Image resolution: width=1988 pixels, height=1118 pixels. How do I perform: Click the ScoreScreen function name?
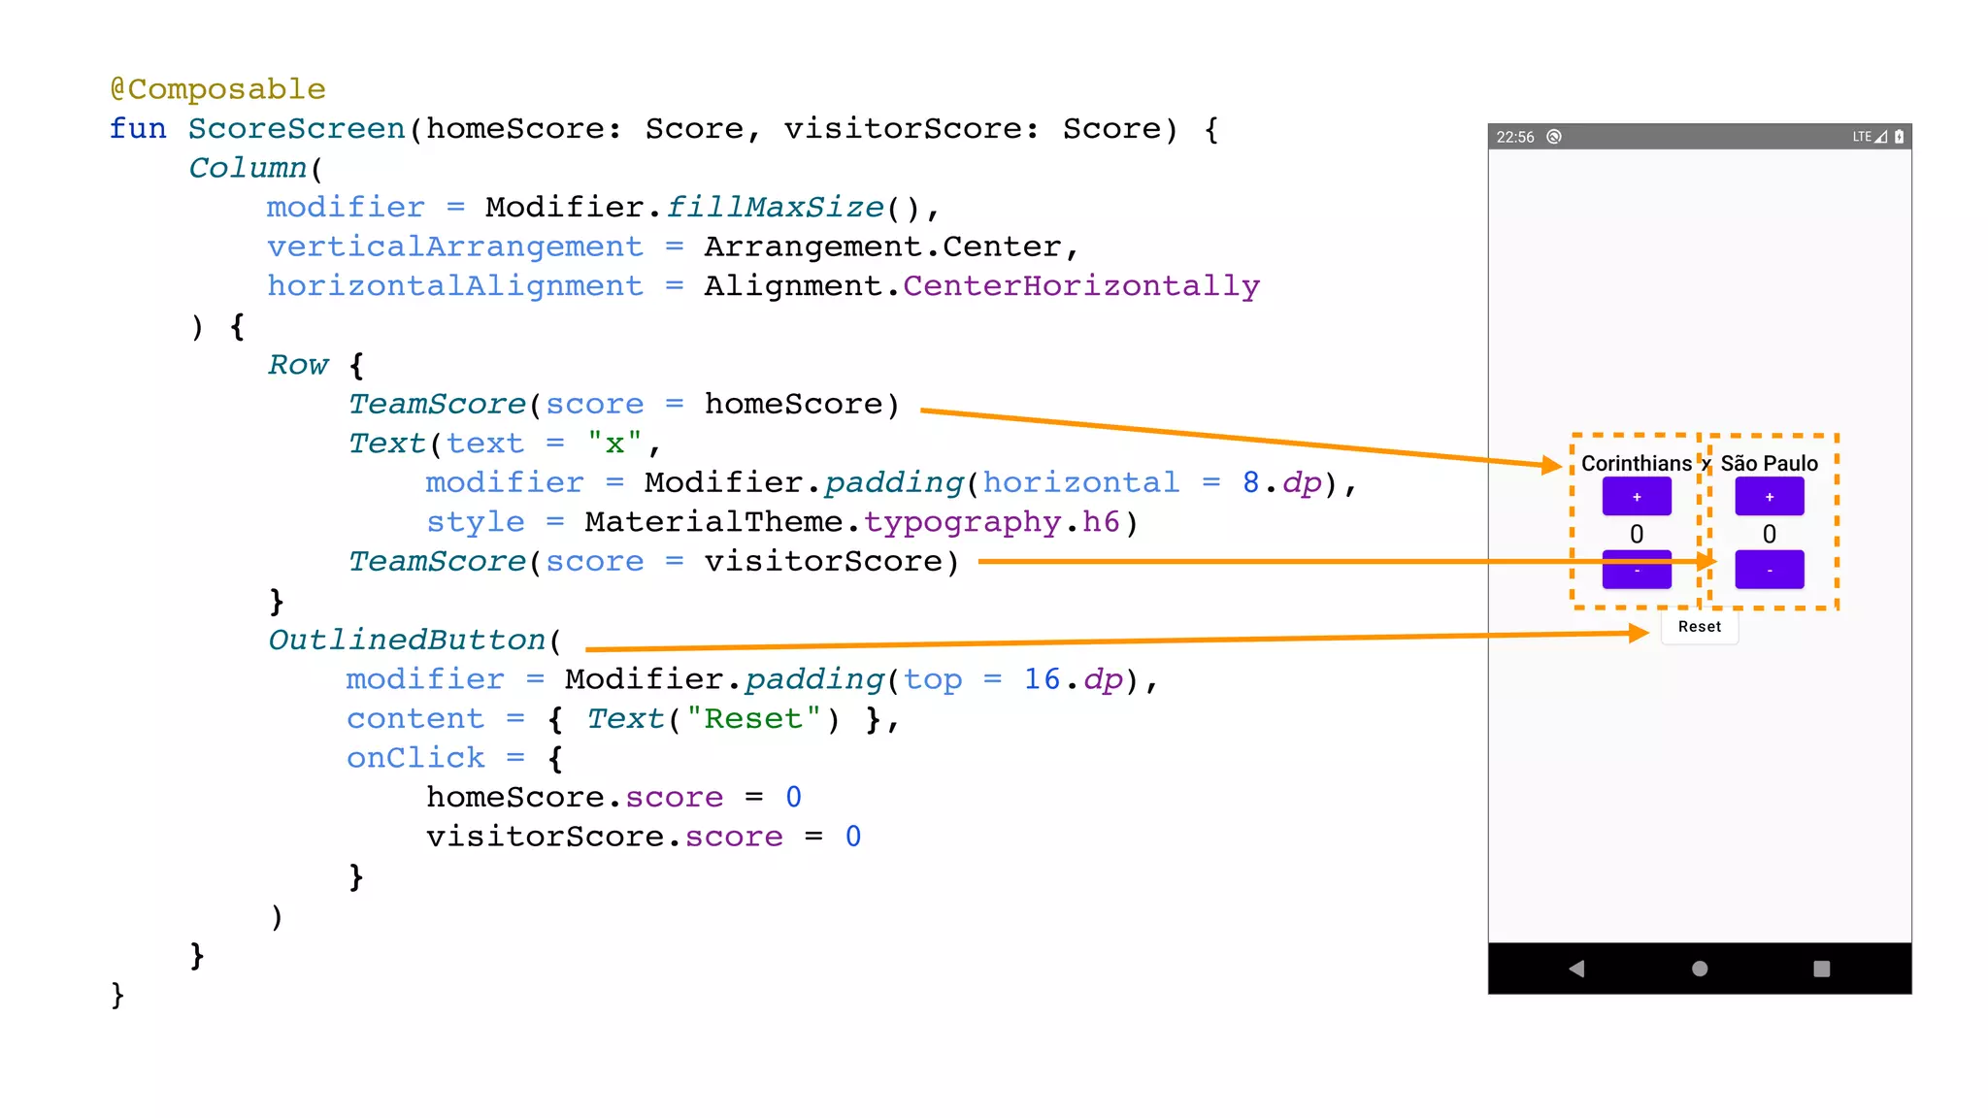(x=296, y=129)
